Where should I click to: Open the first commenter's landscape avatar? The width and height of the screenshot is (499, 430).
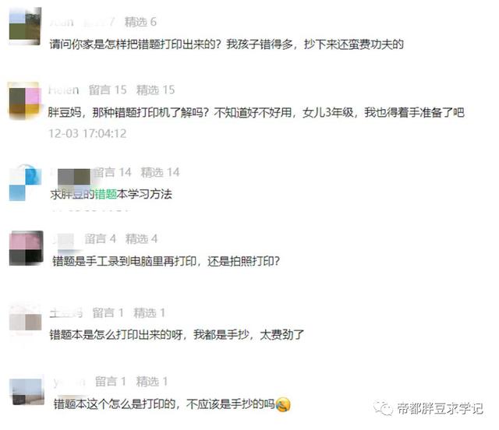tap(25, 26)
